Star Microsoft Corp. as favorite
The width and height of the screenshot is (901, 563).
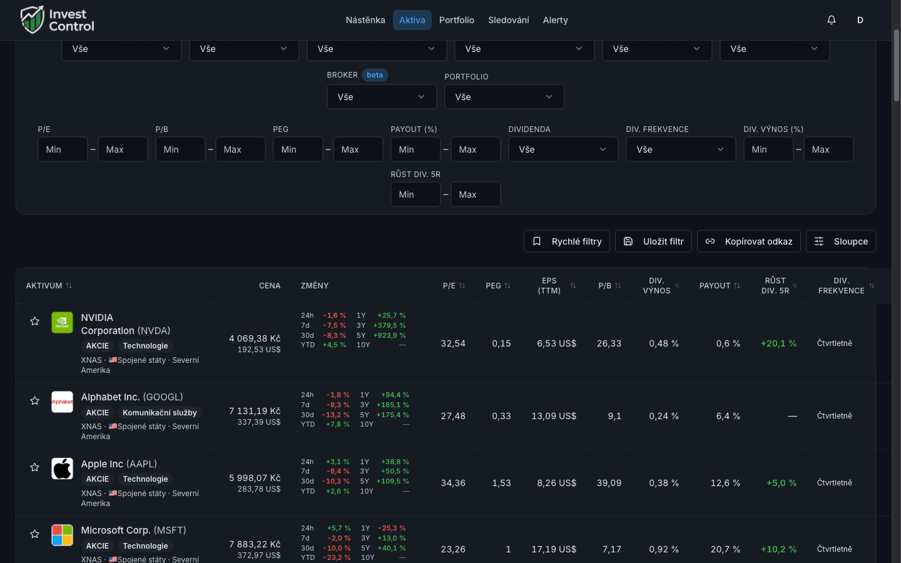pos(35,534)
